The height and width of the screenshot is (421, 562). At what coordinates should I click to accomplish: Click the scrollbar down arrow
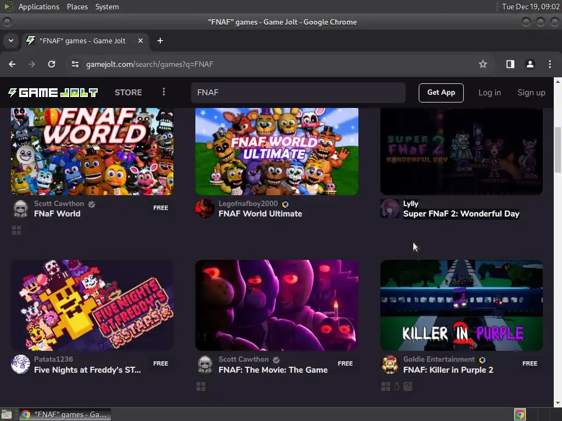click(558, 403)
